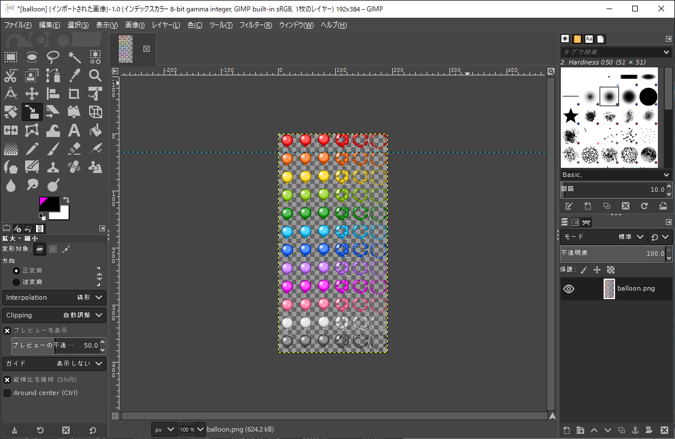Enable Around center (Ctrl) checkbox
The height and width of the screenshot is (439, 675).
click(x=7, y=393)
